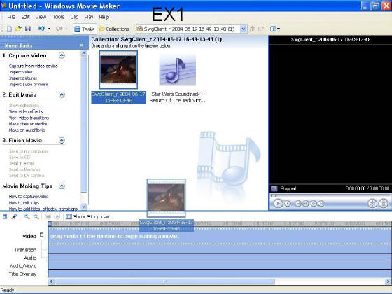392x294 pixels.
Task: Click the Forward button in preview monitor
Action: [321, 204]
